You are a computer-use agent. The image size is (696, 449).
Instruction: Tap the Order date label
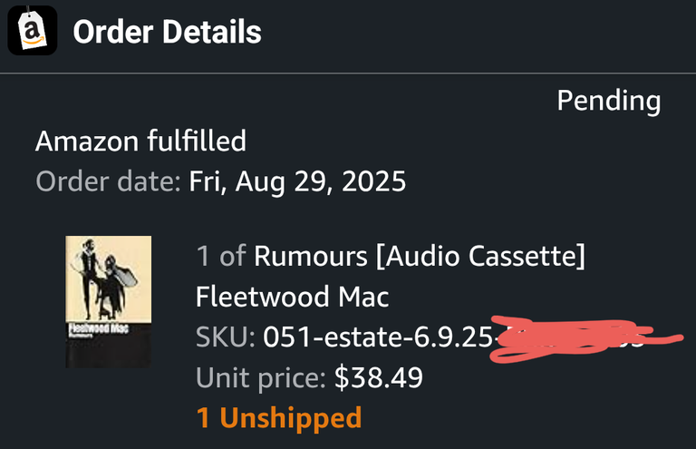point(109,181)
